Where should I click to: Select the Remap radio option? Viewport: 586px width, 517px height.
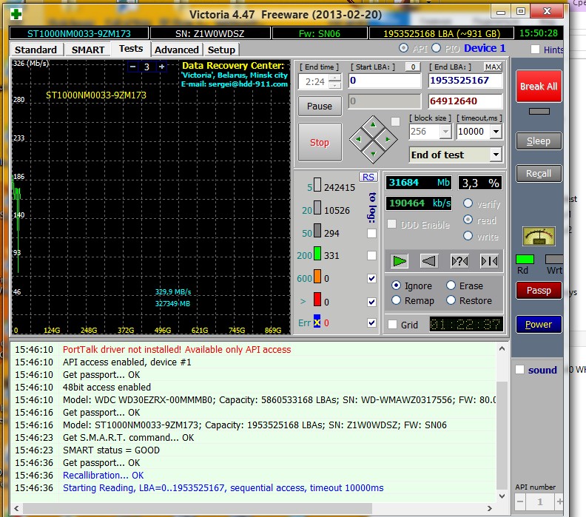pos(397,301)
